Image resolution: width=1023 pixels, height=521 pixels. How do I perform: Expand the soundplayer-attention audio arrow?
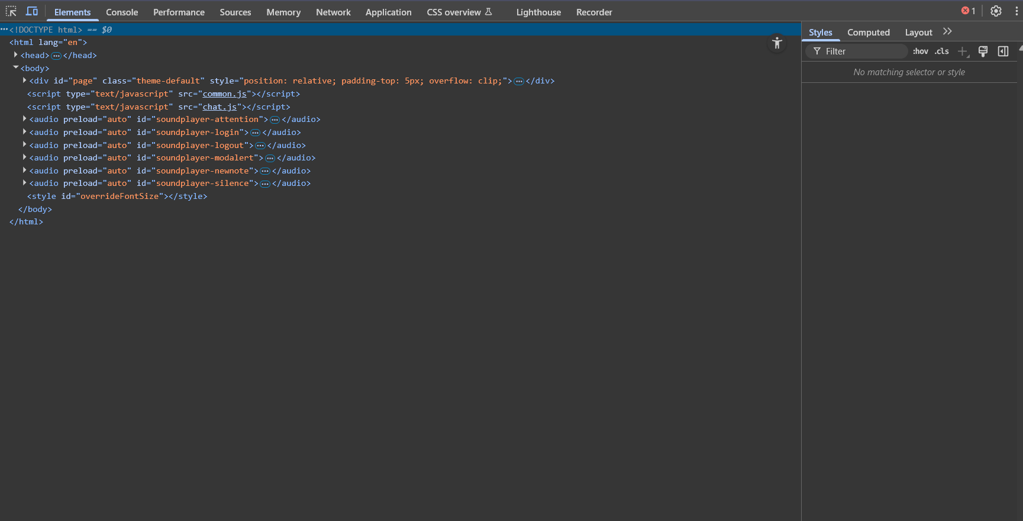pyautogui.click(x=24, y=119)
